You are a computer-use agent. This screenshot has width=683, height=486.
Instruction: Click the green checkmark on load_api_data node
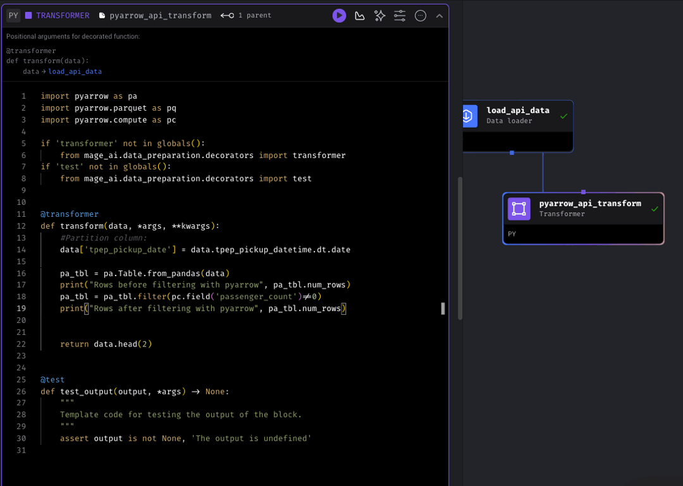click(x=563, y=116)
